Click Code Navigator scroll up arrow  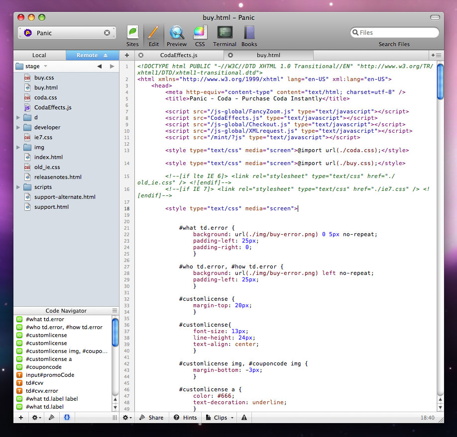click(x=115, y=400)
